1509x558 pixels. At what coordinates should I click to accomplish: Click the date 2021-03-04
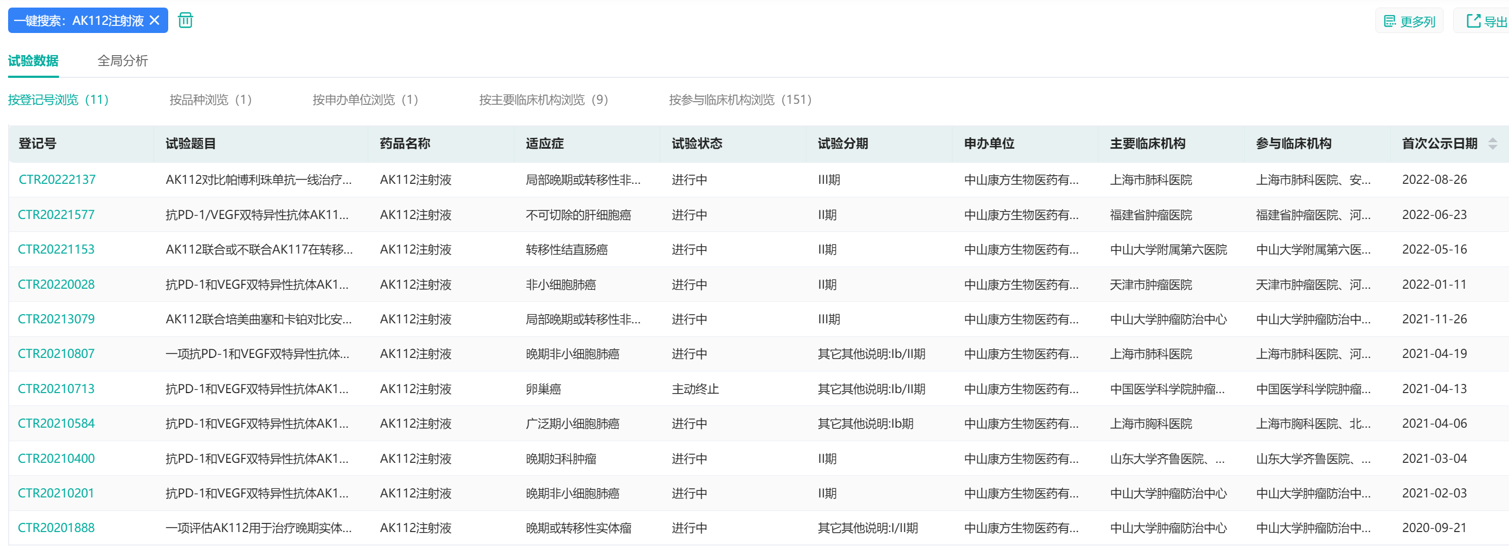1434,459
